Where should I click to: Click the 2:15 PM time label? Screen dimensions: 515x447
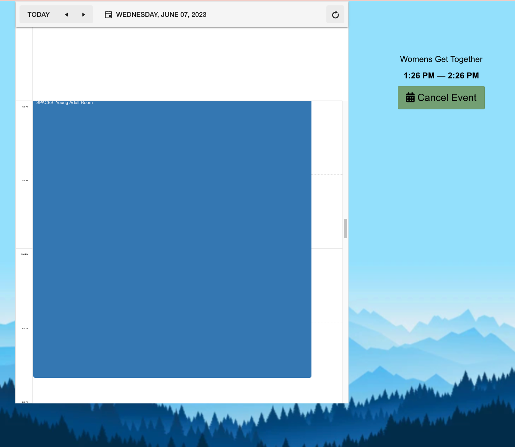(x=25, y=328)
